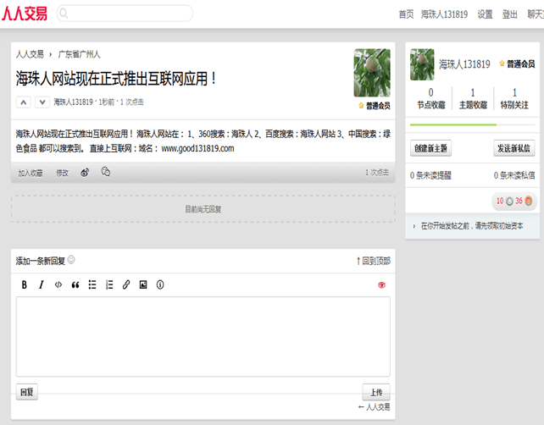Open the emoji smiley next to 添加一条新回复
Viewport: 544px width, 425px height.
pyautogui.click(x=71, y=260)
